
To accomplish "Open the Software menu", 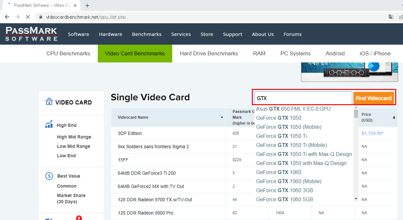I will pos(78,34).
